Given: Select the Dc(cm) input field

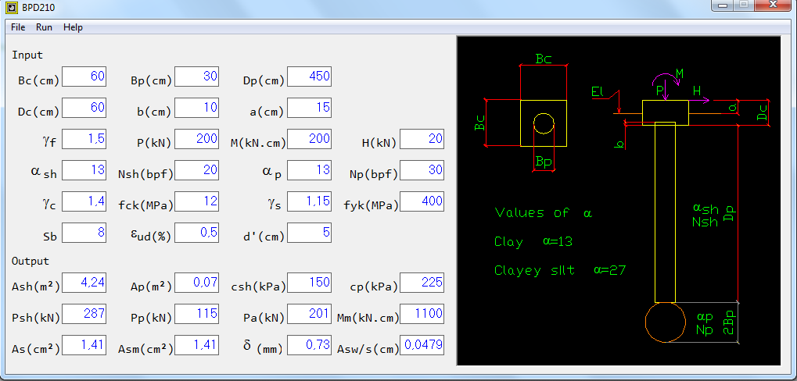Looking at the screenshot, I should click(84, 108).
